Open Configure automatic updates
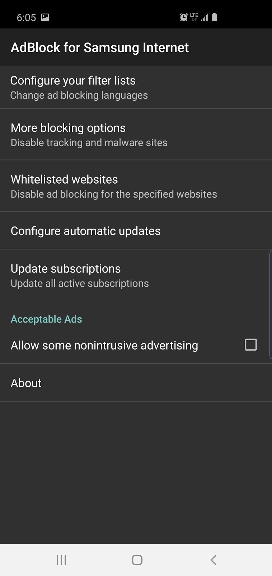Viewport: 272px width, 576px height. tap(85, 231)
